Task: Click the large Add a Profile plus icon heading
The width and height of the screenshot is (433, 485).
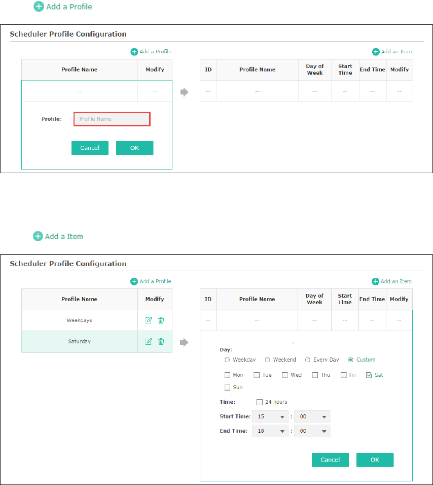Action: (x=63, y=7)
